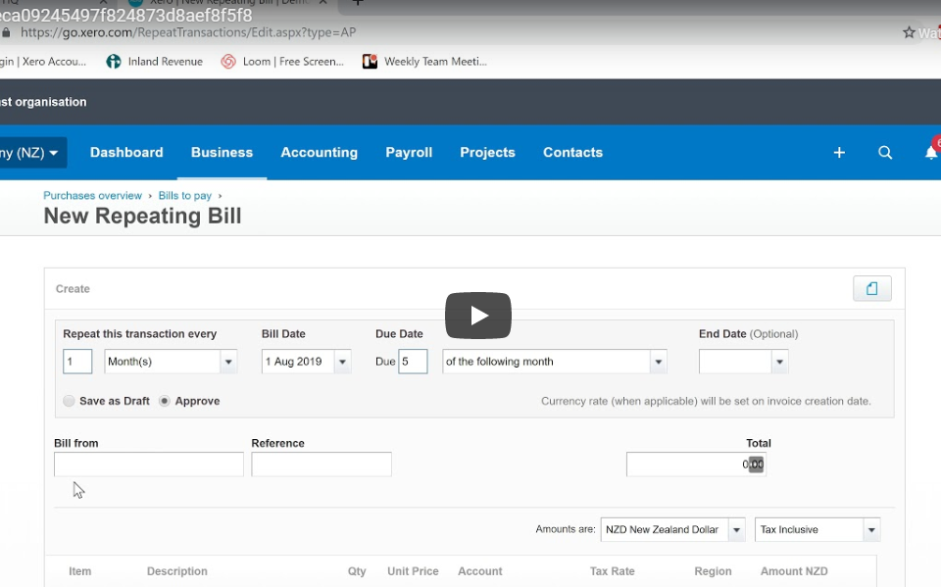Screen dimensions: 941x587
Task: Go to the Payroll menu
Action: pos(409,153)
